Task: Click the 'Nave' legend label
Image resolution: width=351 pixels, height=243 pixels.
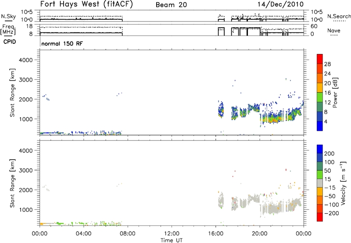Action: click(333, 31)
